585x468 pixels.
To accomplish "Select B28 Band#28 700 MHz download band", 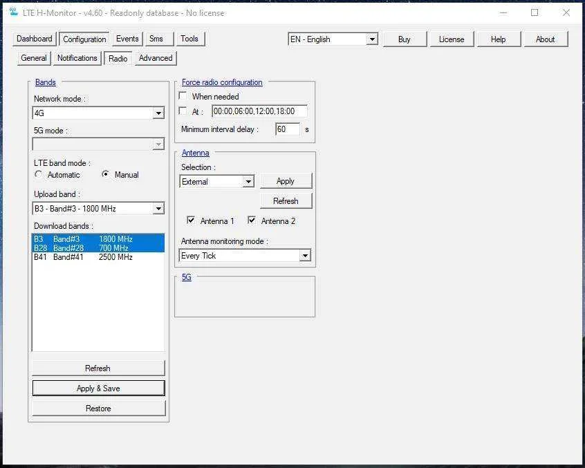I will (98, 248).
